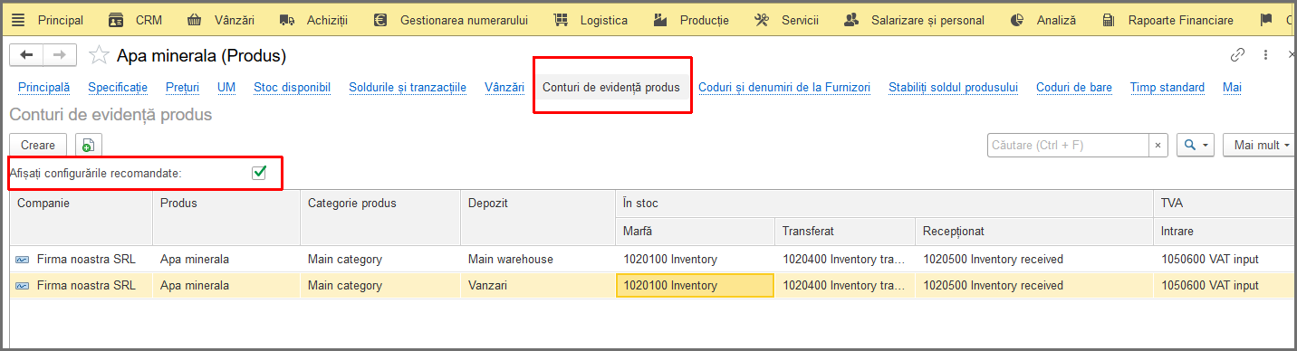Expand the magnifier search dropdown
Screen dimensions: 1297x351
tap(1196, 145)
